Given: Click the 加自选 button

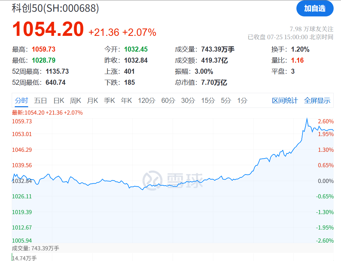Looking at the screenshot, I should click(x=315, y=9).
